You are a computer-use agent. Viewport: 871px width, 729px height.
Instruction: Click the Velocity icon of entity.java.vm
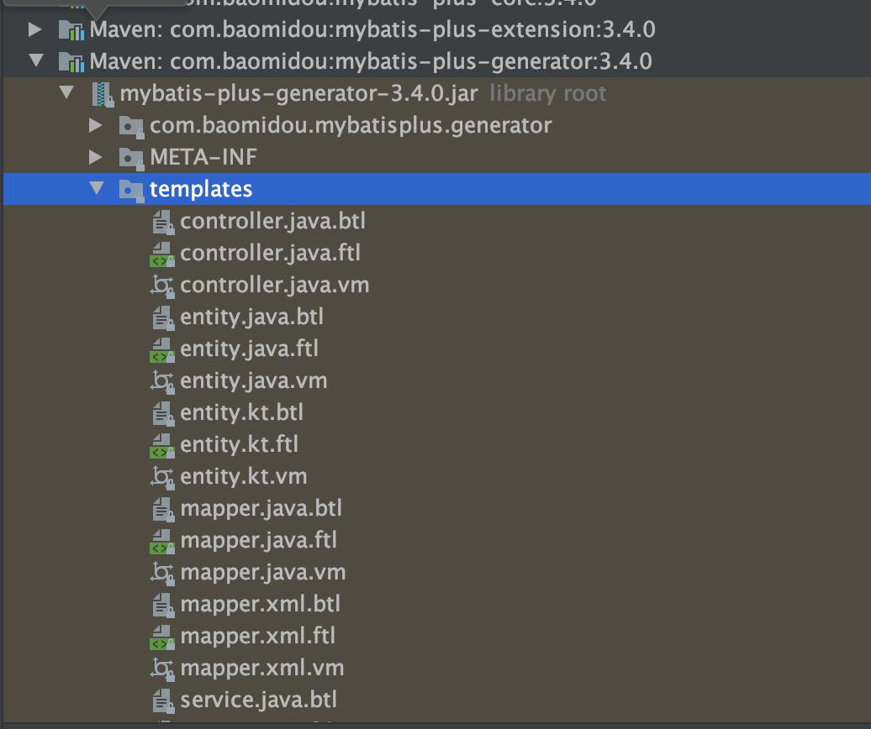(162, 381)
